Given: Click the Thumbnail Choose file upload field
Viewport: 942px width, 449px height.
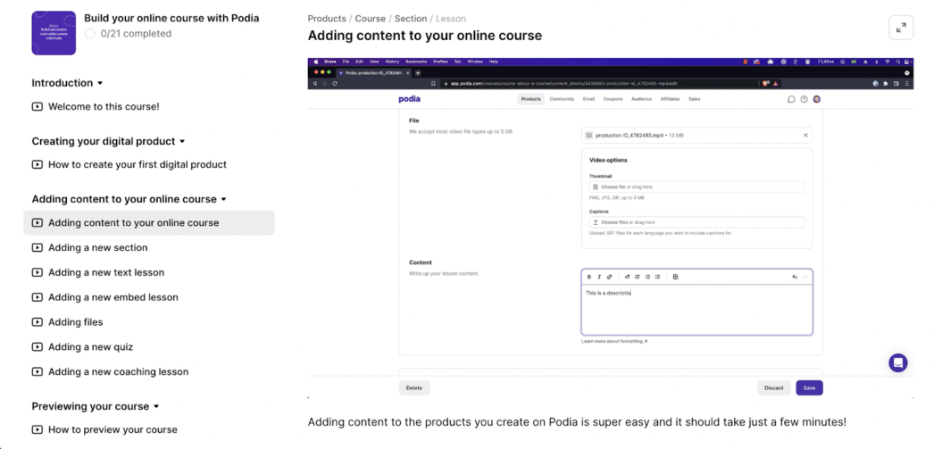Looking at the screenshot, I should click(x=696, y=187).
